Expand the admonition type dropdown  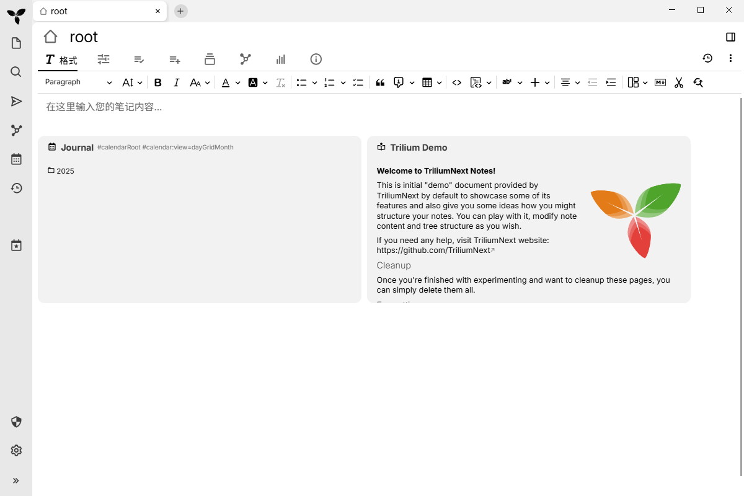412,82
